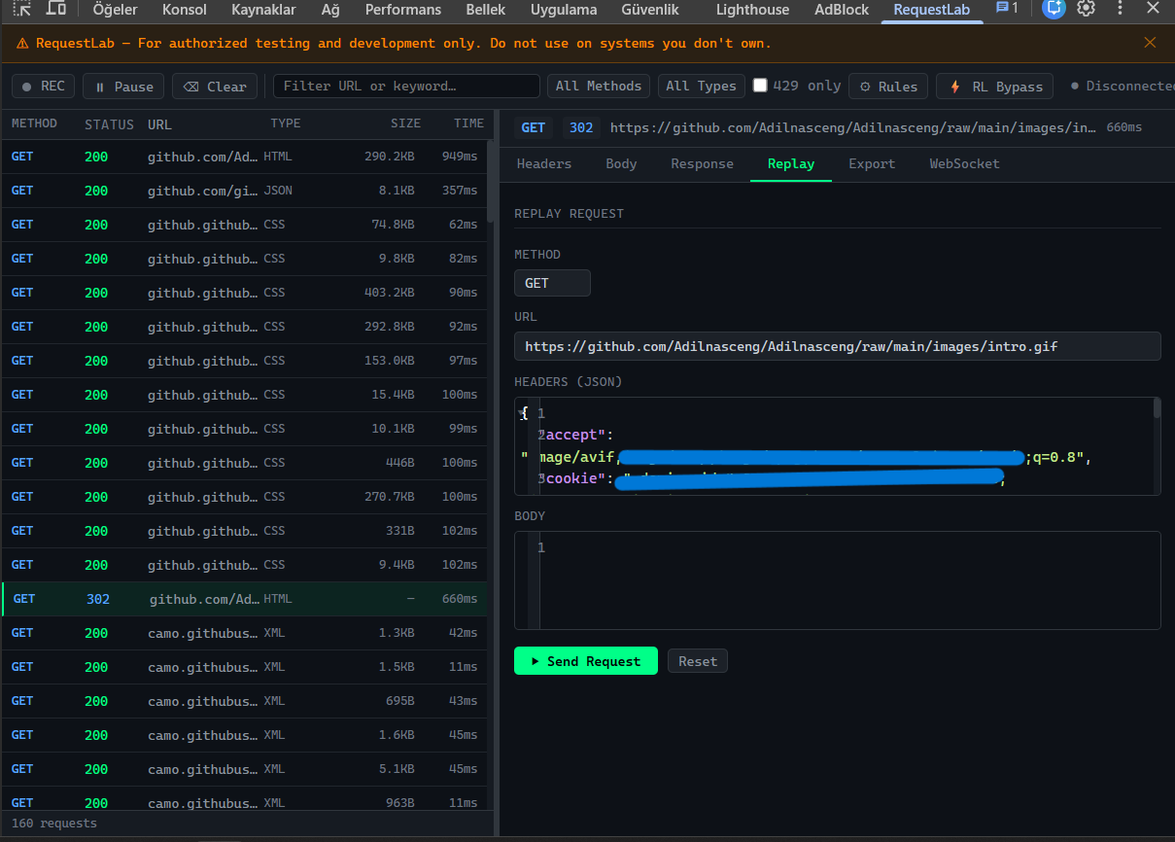Viewport: 1175px width, 842px height.
Task: Open the All Methods filter dropdown
Action: click(x=598, y=86)
